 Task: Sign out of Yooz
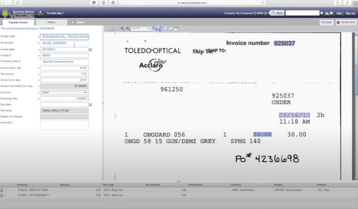click(x=350, y=13)
